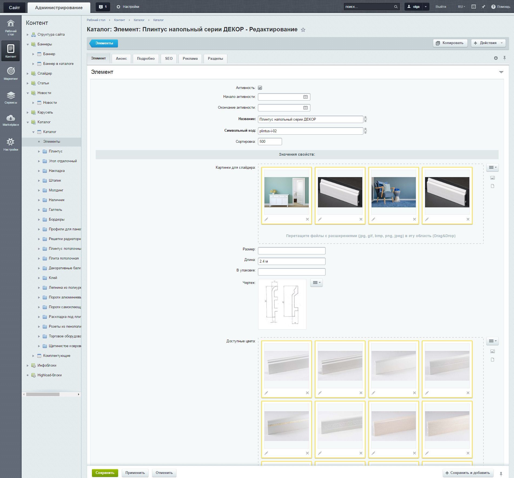Expand the Структура сайта tree node

28,35
